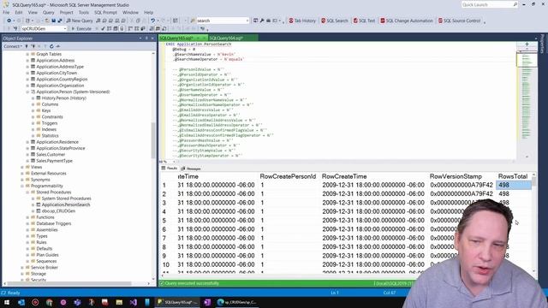Open the Tools menu

pyautogui.click(x=84, y=12)
